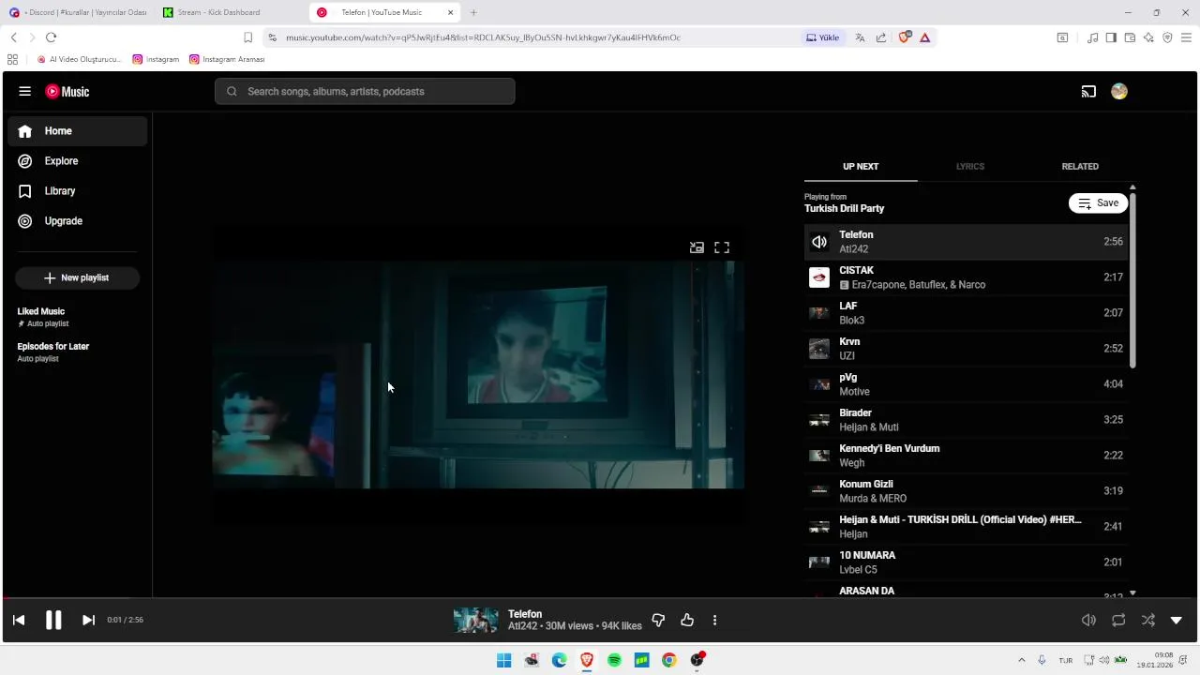Toggle repeat mode

(x=1118, y=620)
